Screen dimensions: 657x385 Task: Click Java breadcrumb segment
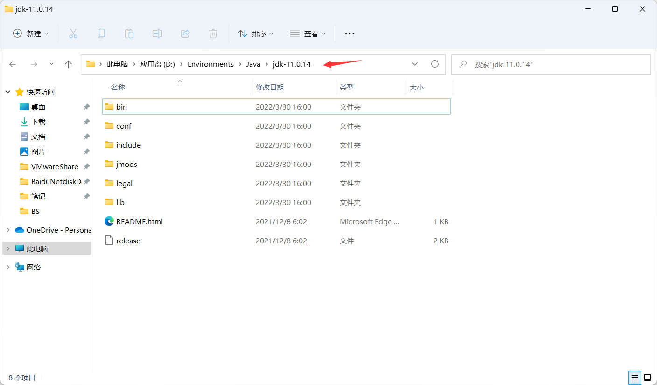pyautogui.click(x=253, y=64)
